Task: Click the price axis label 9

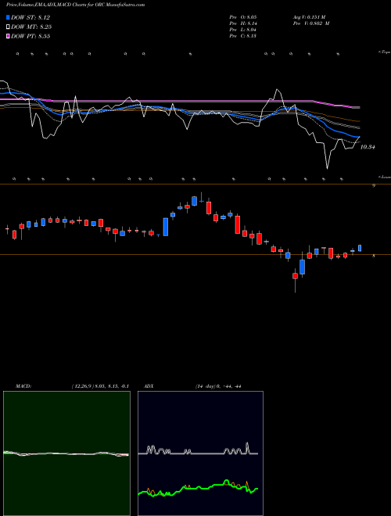Action: coord(374,186)
